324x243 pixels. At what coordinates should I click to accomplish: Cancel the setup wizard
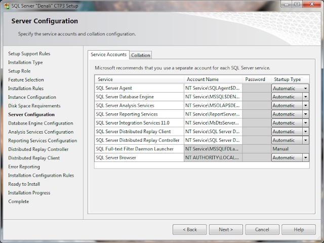click(262, 229)
